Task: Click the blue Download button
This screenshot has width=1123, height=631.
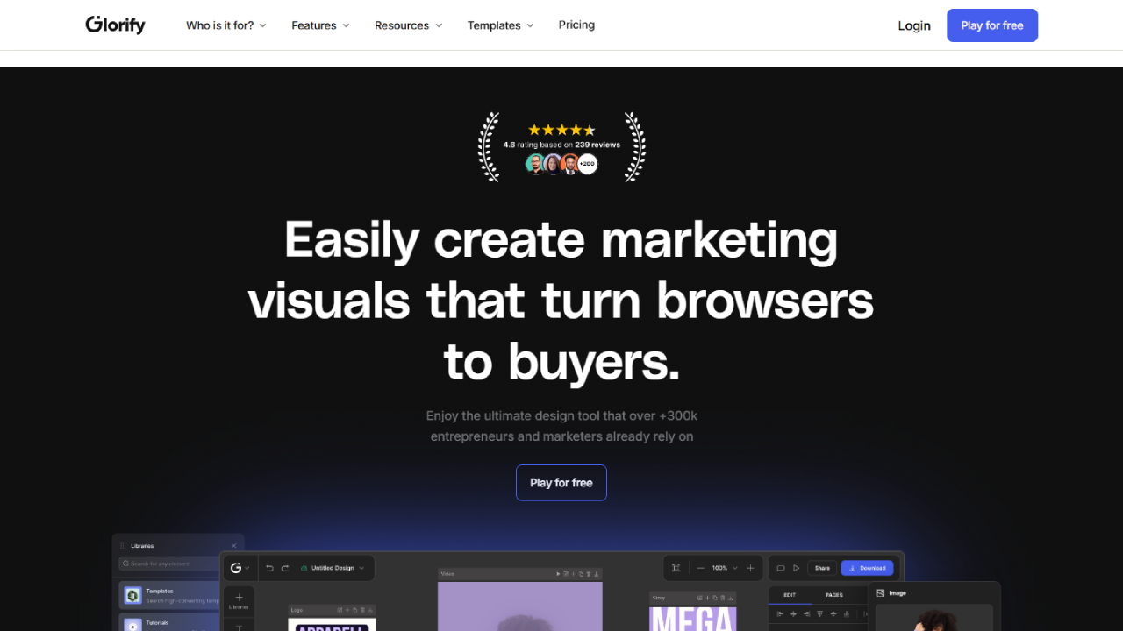Action: coord(867,568)
